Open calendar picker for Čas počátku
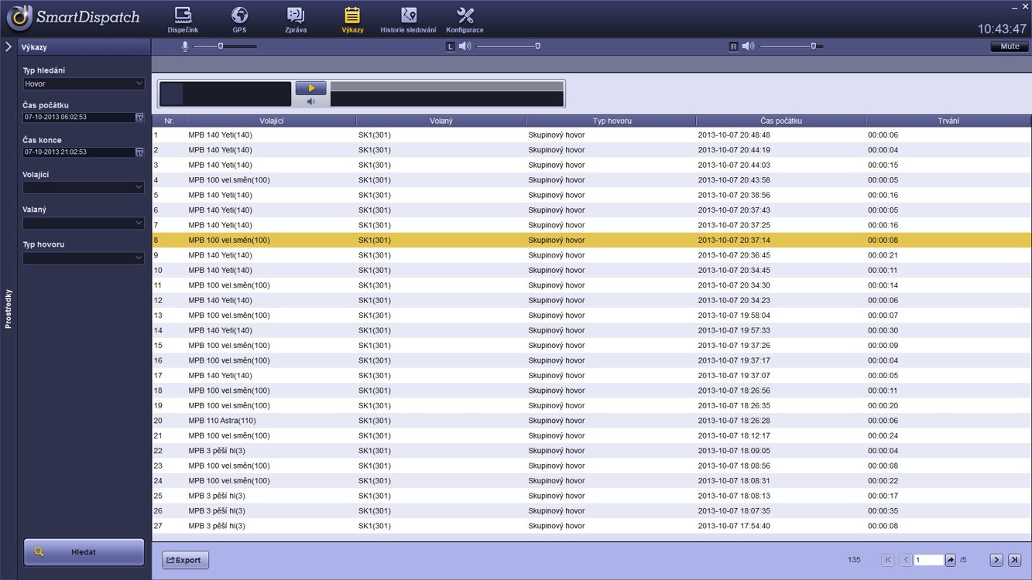Image resolution: width=1032 pixels, height=580 pixels. (x=139, y=118)
